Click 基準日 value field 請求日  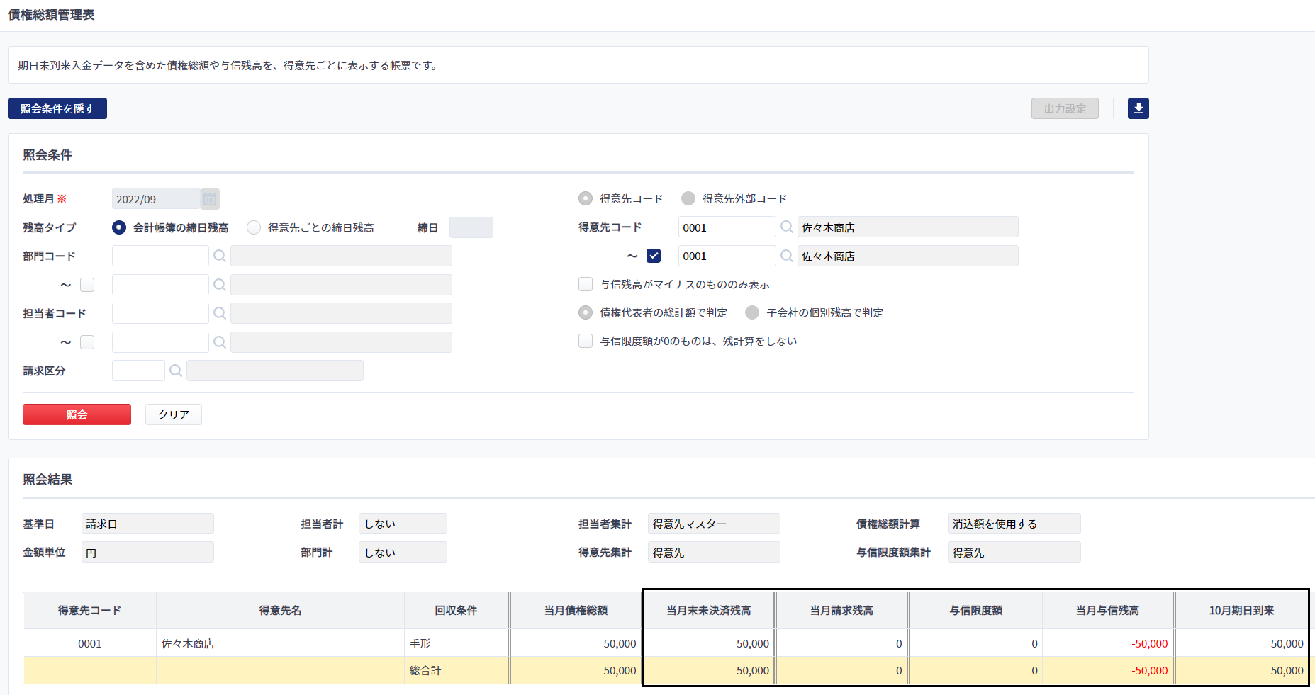tap(147, 524)
